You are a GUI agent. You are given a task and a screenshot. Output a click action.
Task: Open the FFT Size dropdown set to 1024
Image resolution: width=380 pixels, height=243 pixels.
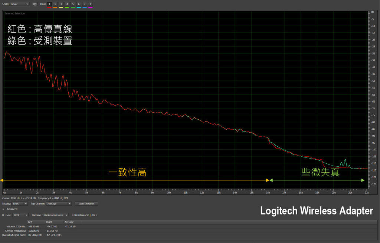pyautogui.click(x=19, y=215)
